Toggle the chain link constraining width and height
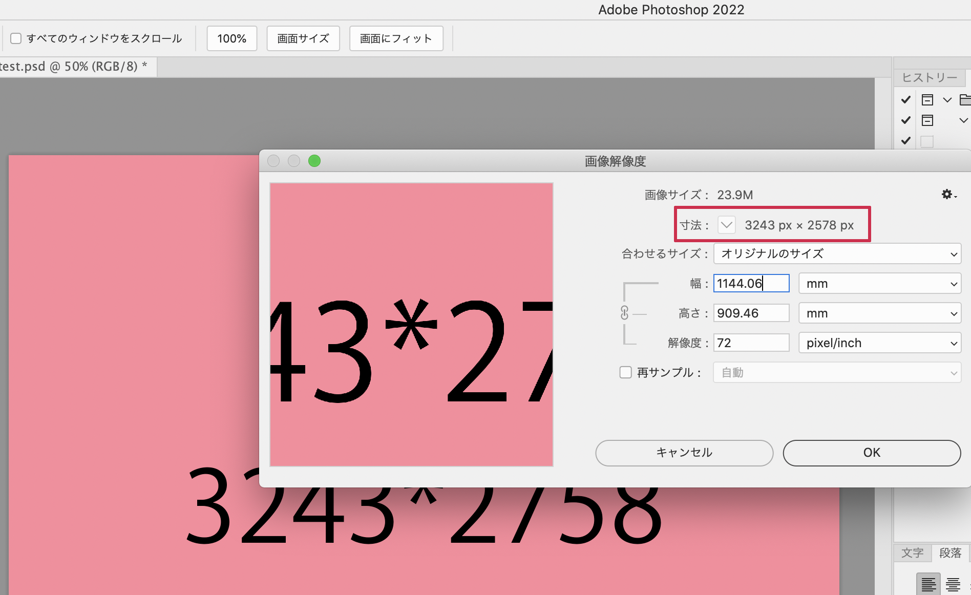The image size is (971, 595). click(624, 313)
